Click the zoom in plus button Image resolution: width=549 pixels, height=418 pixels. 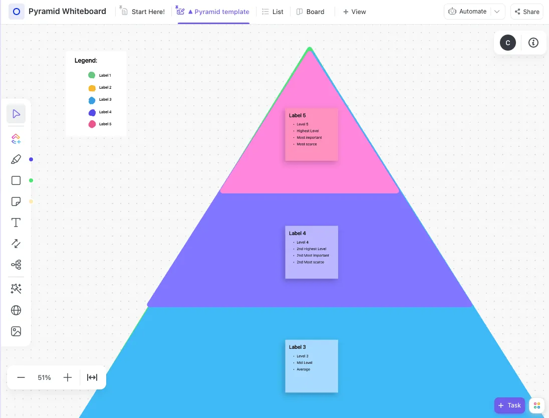click(68, 377)
